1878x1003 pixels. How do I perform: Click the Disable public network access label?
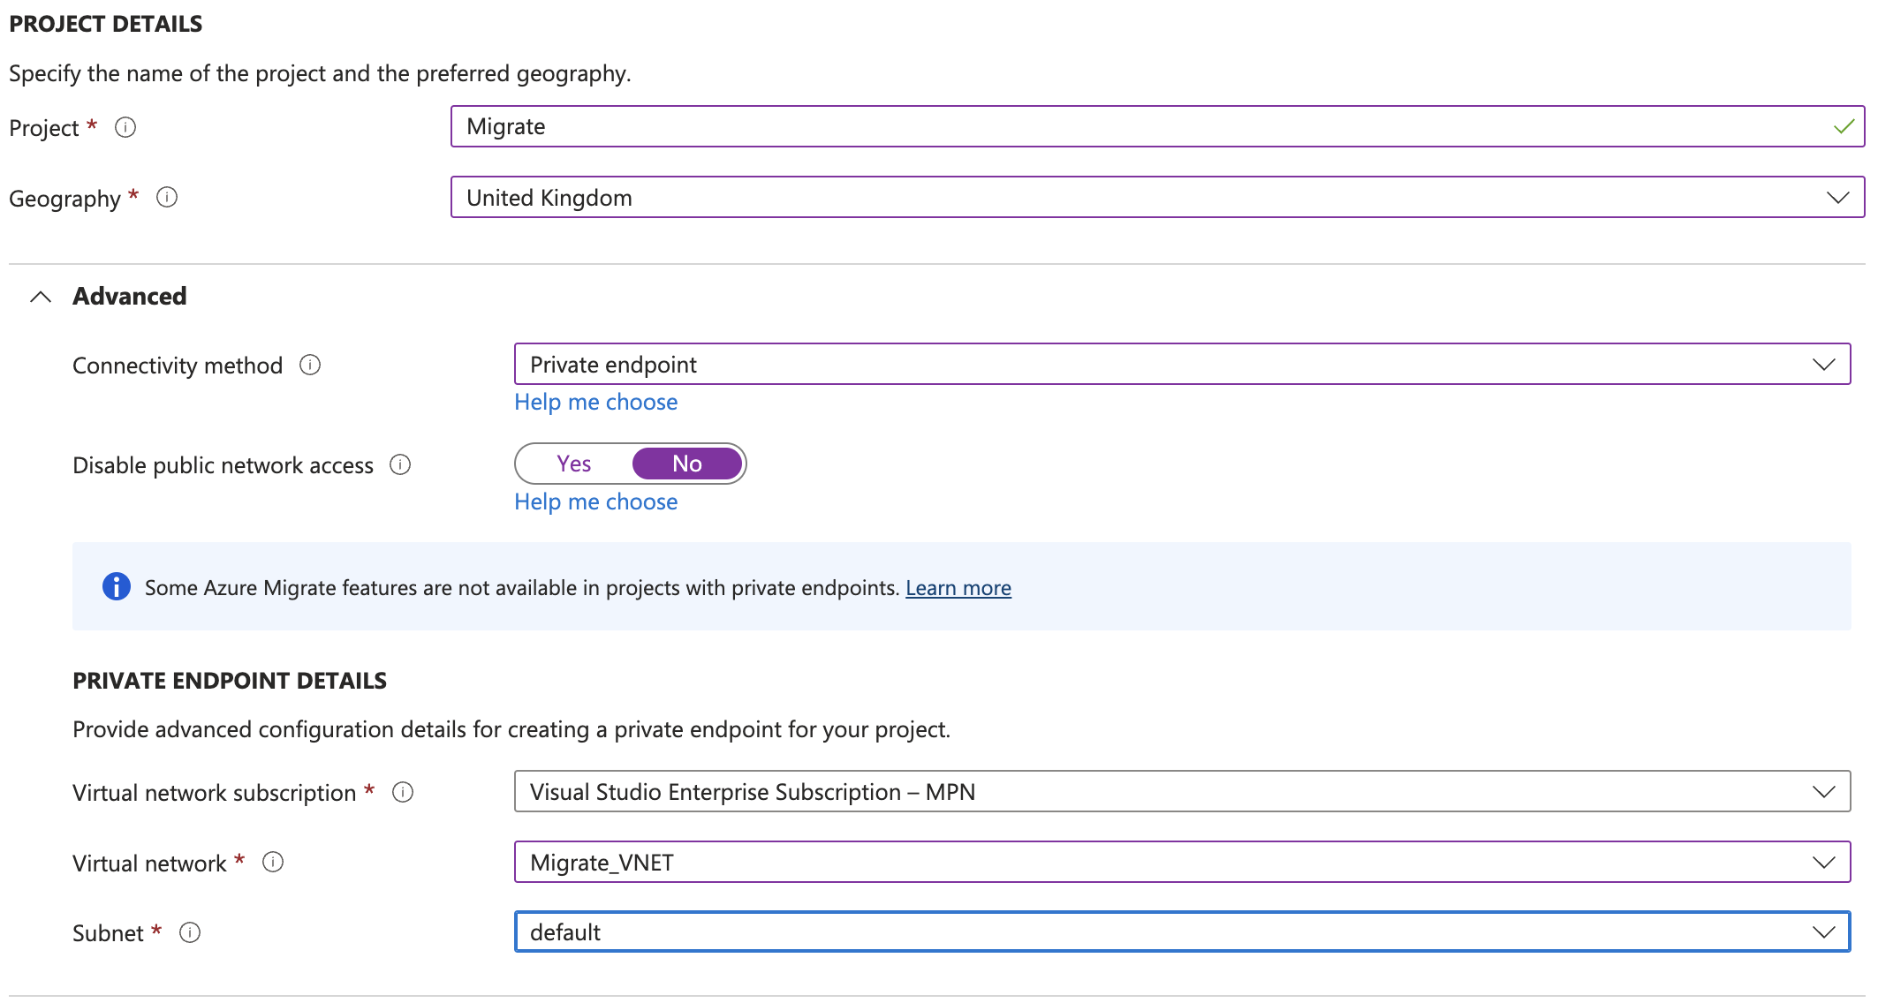click(223, 465)
